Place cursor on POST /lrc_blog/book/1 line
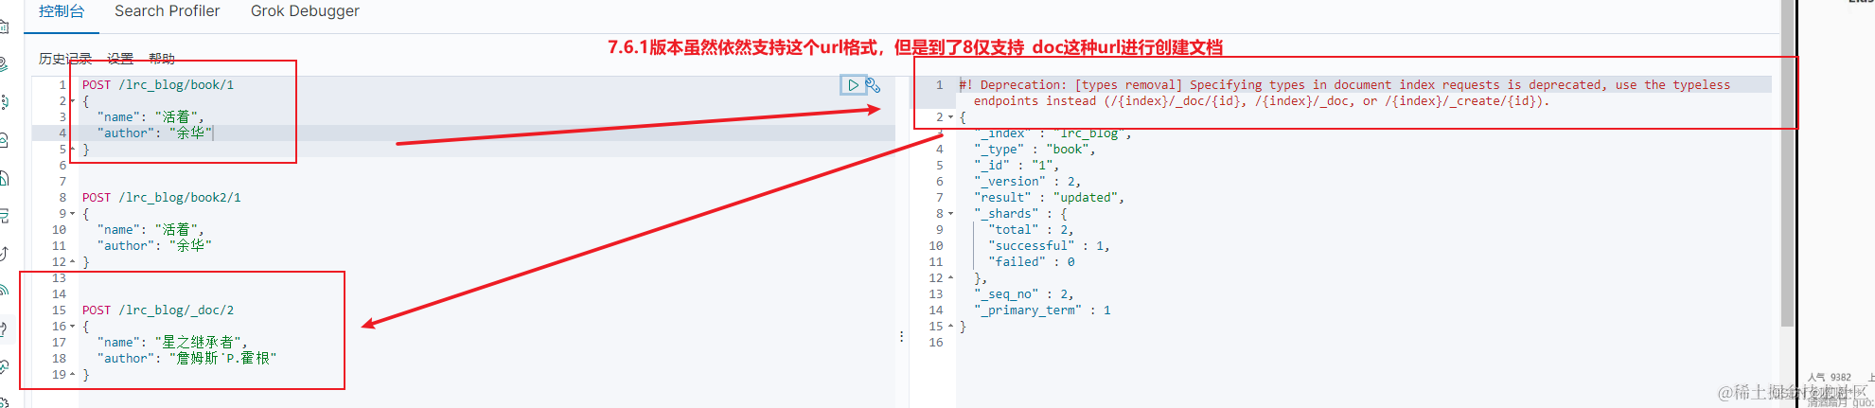This screenshot has width=1875, height=408. 158,85
